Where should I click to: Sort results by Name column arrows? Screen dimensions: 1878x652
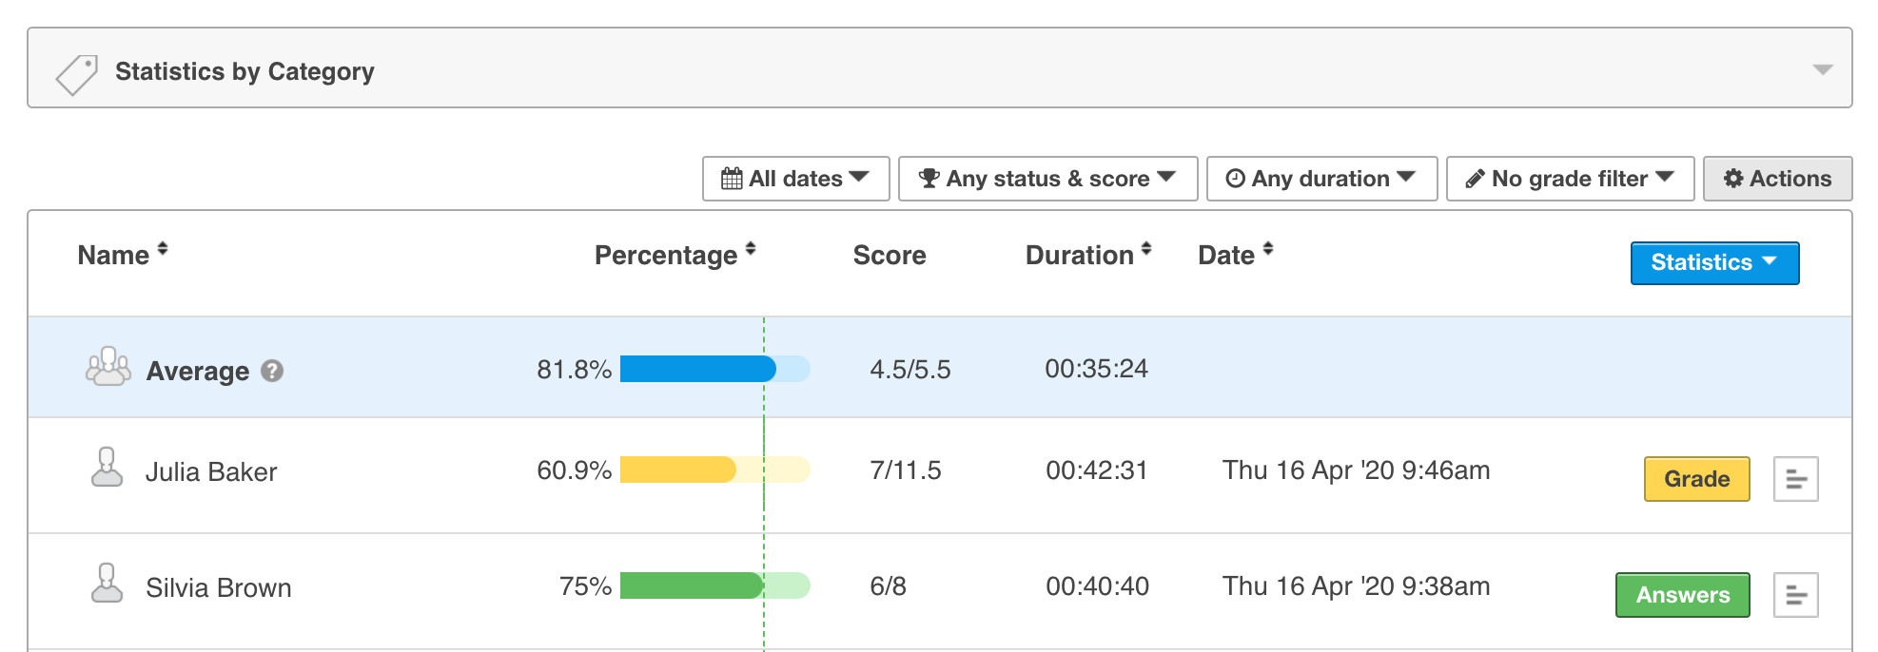pos(163,249)
